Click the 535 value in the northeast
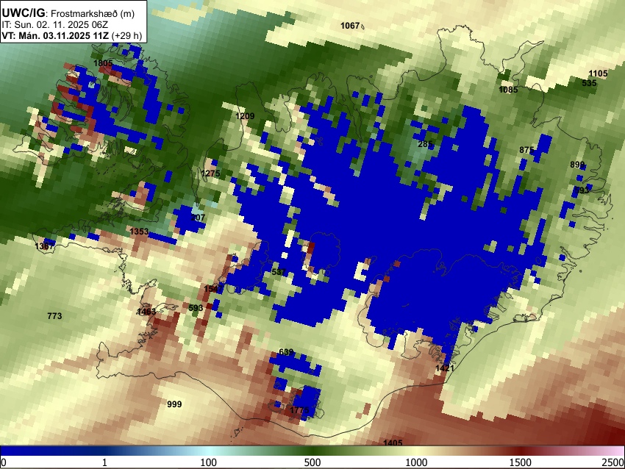The height and width of the screenshot is (469, 625). click(589, 83)
